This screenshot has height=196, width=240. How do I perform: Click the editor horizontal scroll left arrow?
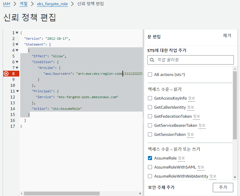21,194
